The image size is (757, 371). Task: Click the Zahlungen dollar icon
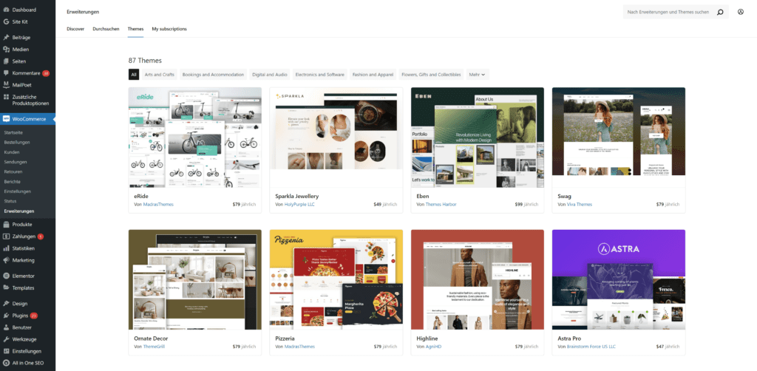(x=6, y=236)
